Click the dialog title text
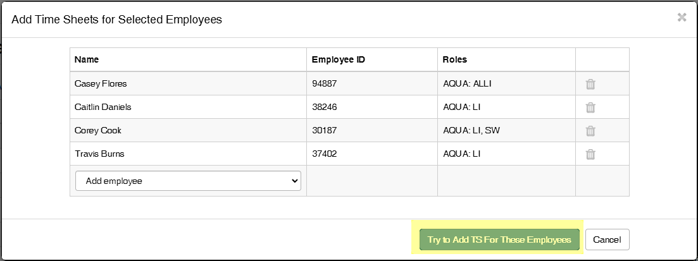 coord(116,20)
